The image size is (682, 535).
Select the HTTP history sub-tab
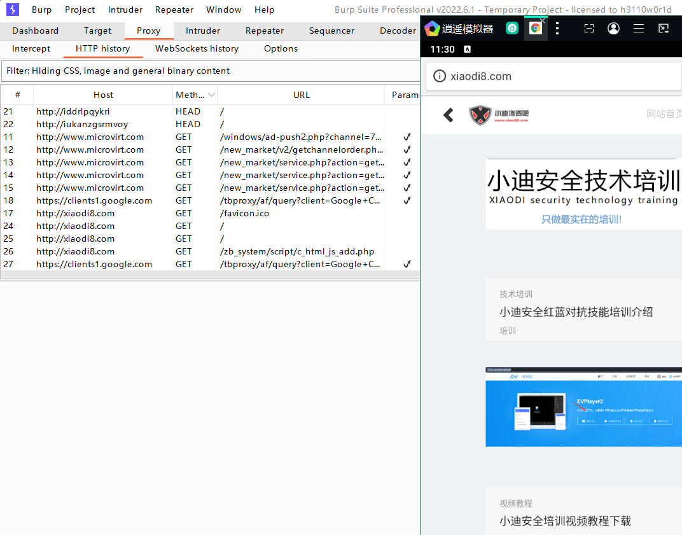pos(102,49)
